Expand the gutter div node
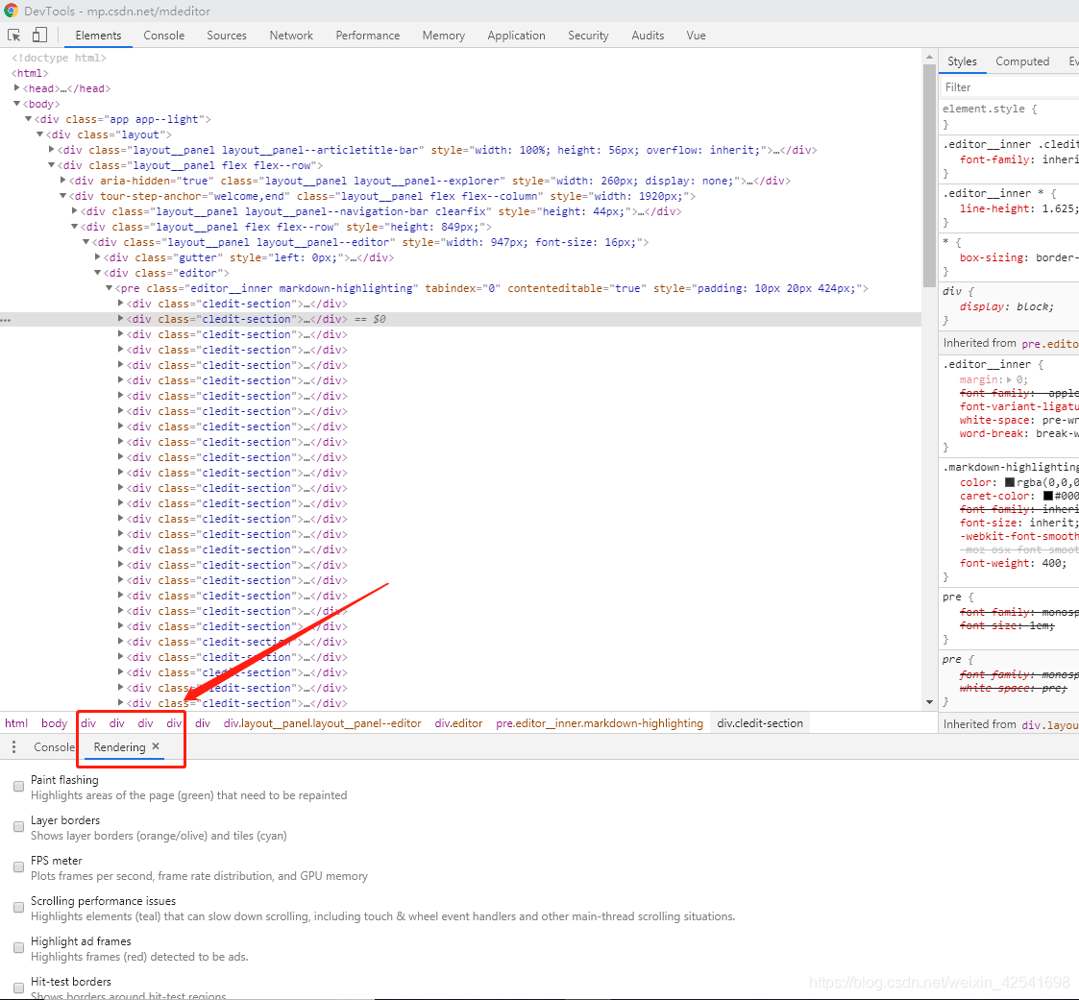Screen dimensions: 1079x1000 point(98,257)
